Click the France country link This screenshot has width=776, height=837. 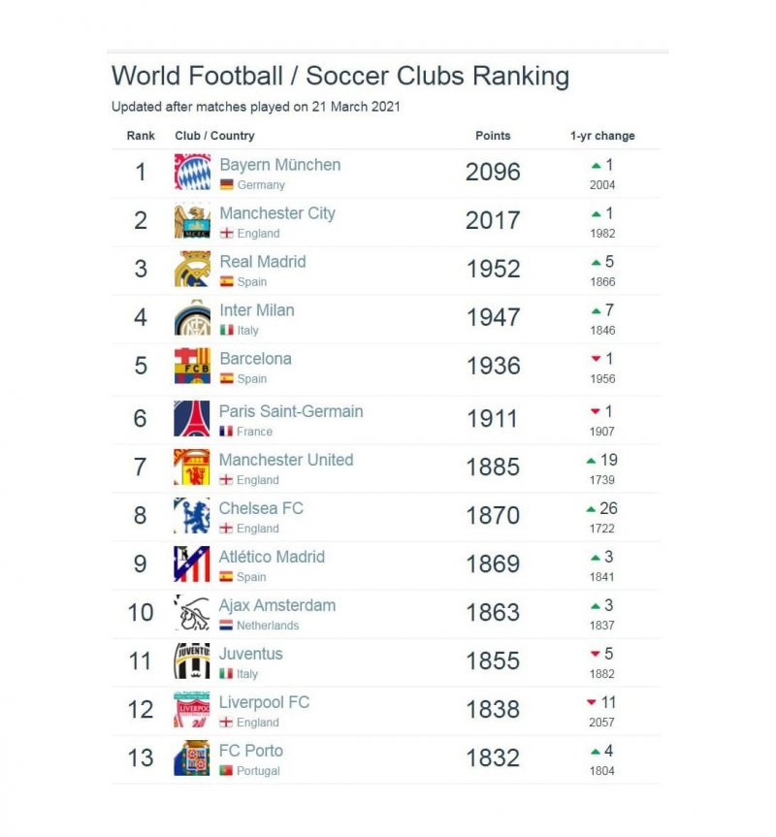point(255,432)
